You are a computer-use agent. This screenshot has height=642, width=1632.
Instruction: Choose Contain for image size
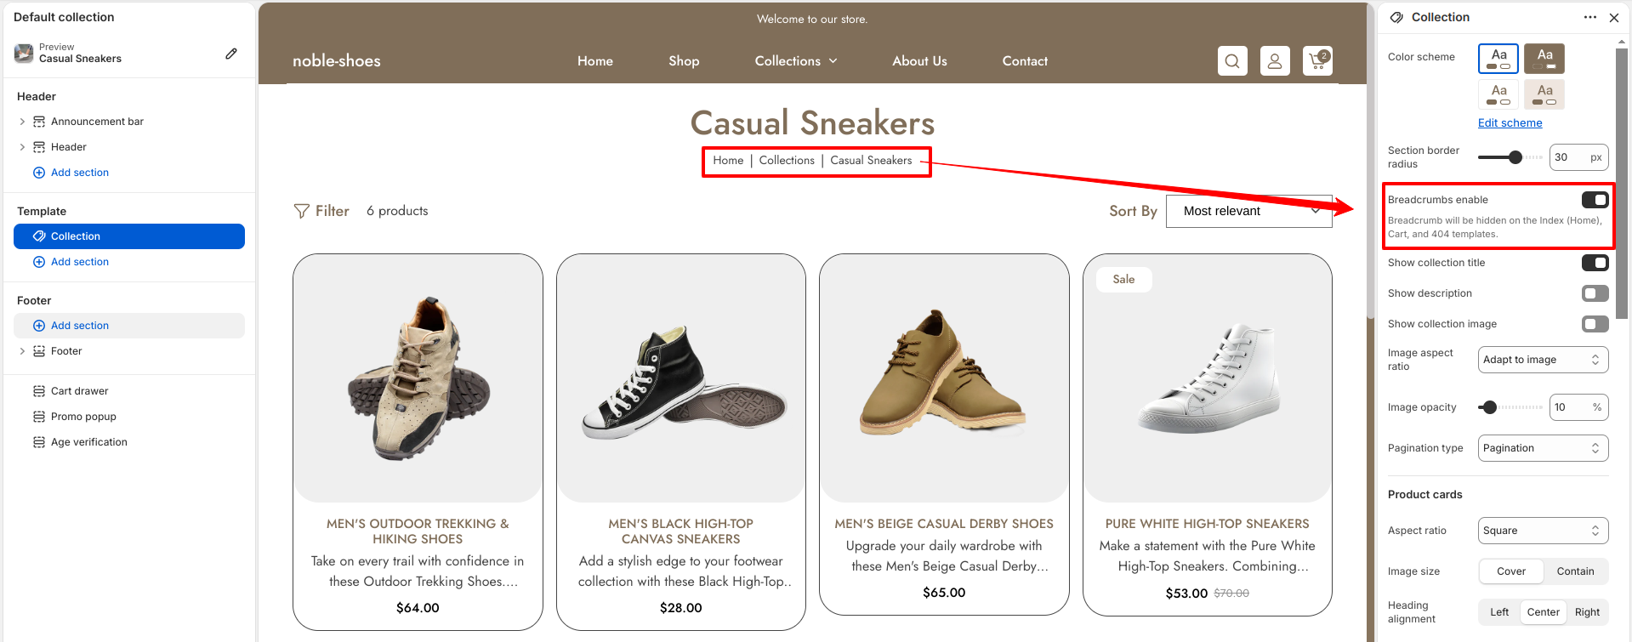click(x=1575, y=571)
